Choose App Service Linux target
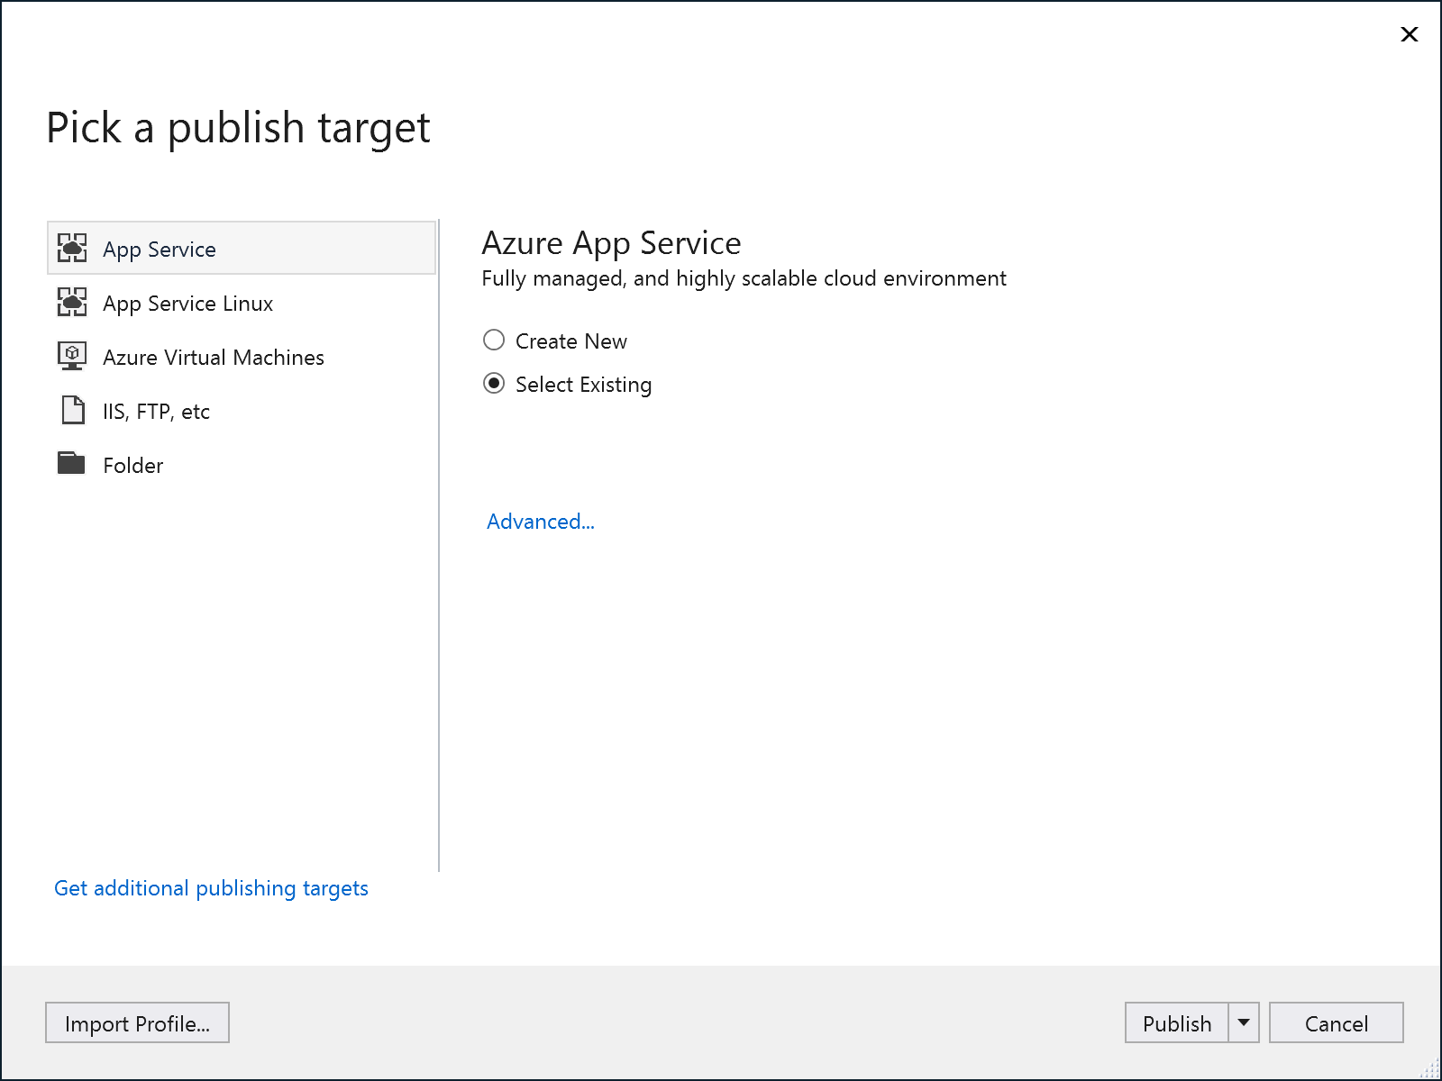Viewport: 1442px width, 1081px height. pyautogui.click(x=242, y=303)
